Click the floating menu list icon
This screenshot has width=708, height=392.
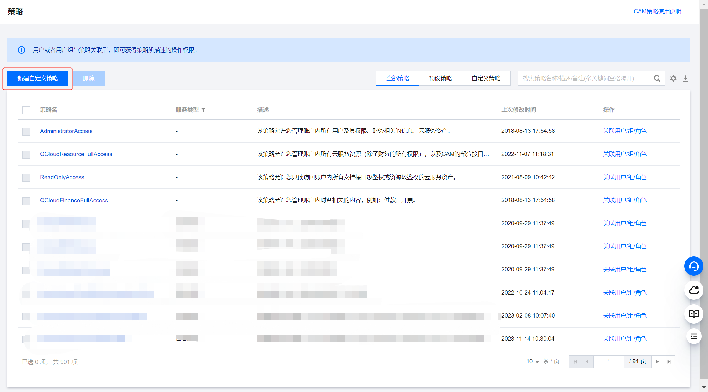(x=694, y=336)
